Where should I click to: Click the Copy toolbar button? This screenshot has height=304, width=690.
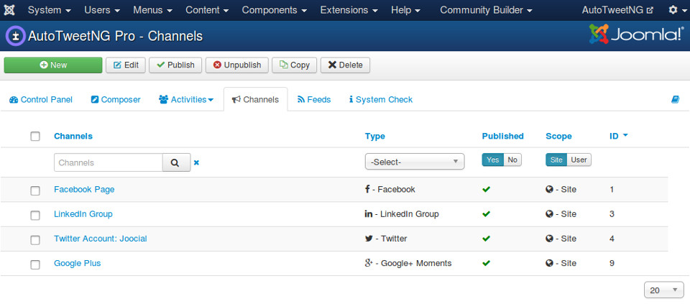[295, 65]
